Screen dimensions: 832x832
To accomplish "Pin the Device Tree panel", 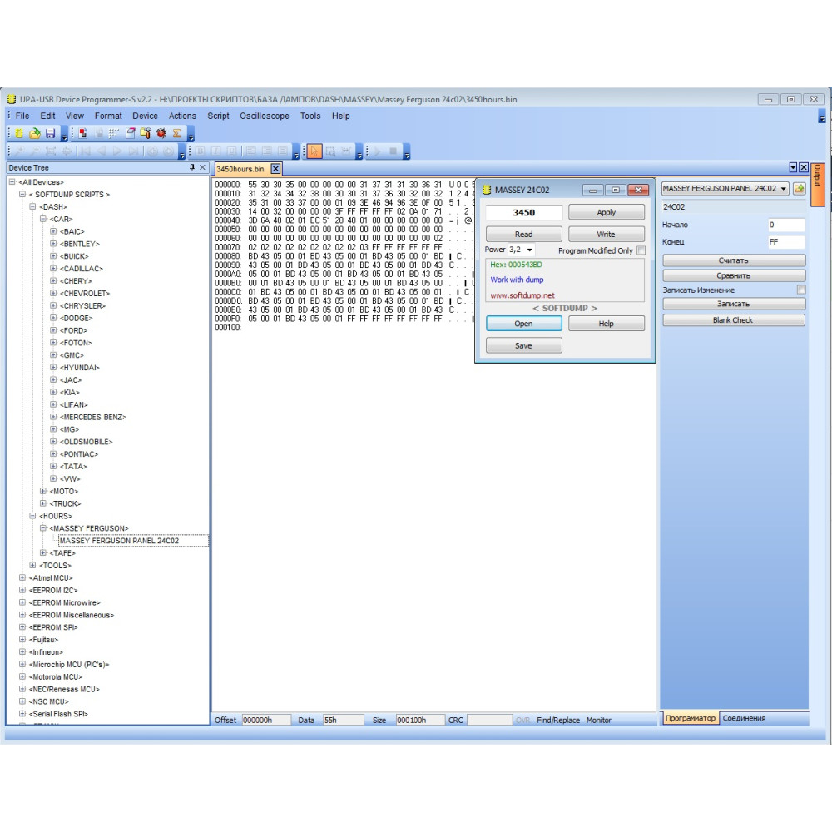I will pos(192,167).
